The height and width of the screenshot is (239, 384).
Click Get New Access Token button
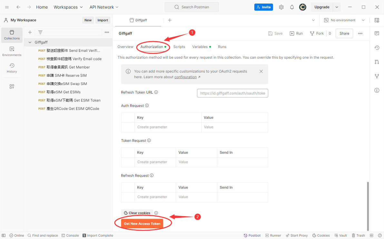142,224
